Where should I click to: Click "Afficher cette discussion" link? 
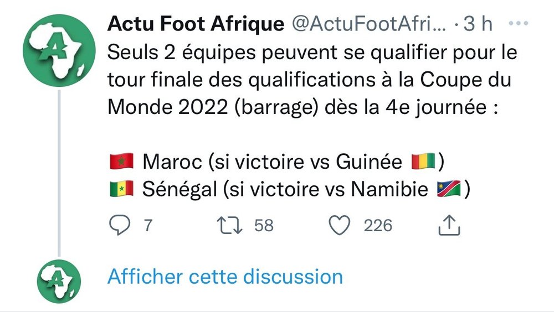click(225, 276)
